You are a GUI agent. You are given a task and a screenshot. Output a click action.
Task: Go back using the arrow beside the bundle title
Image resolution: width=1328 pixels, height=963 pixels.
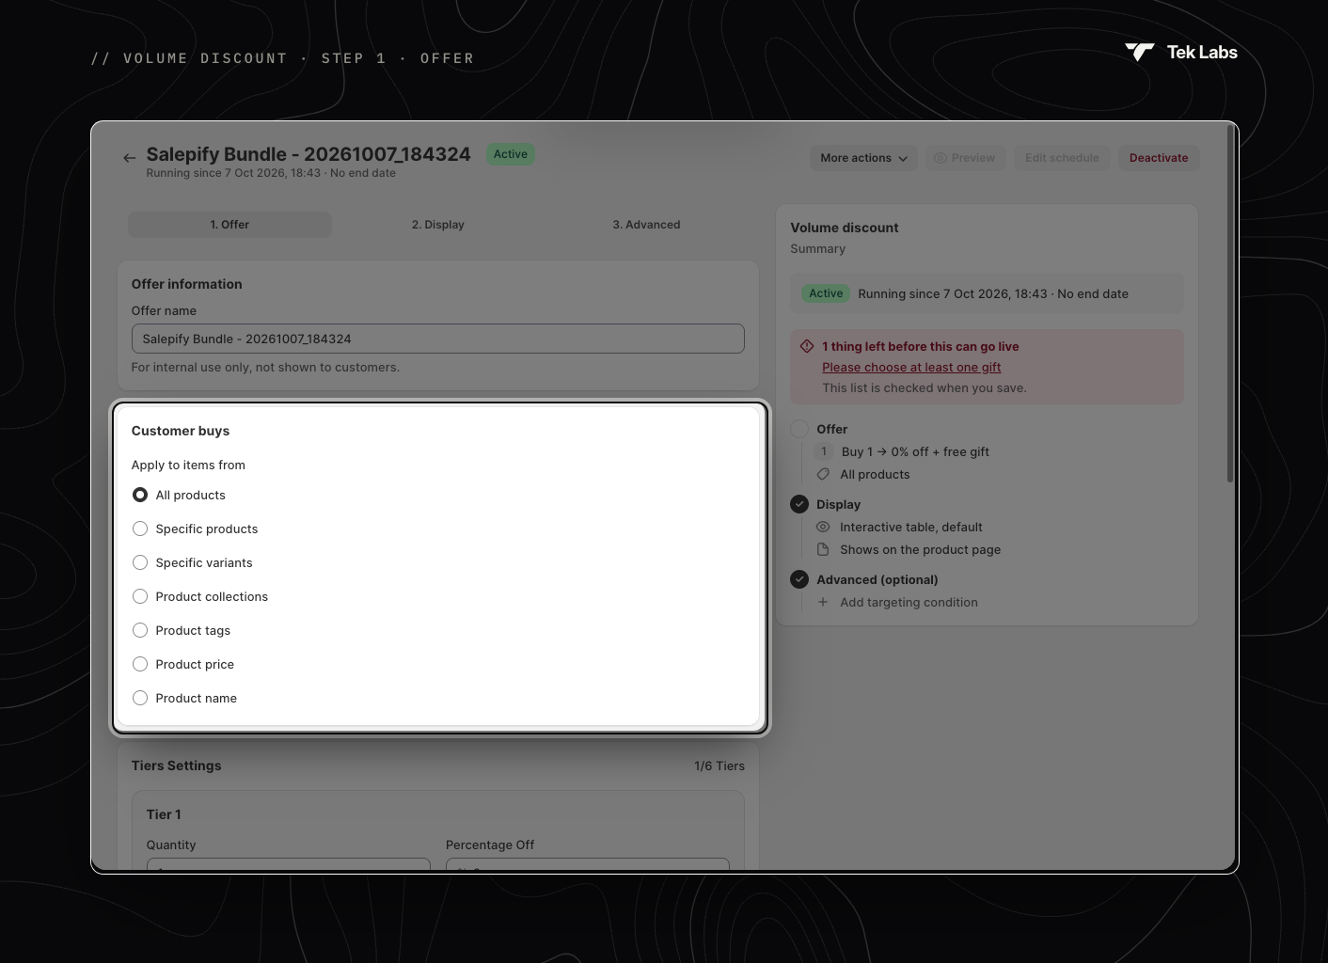130,158
